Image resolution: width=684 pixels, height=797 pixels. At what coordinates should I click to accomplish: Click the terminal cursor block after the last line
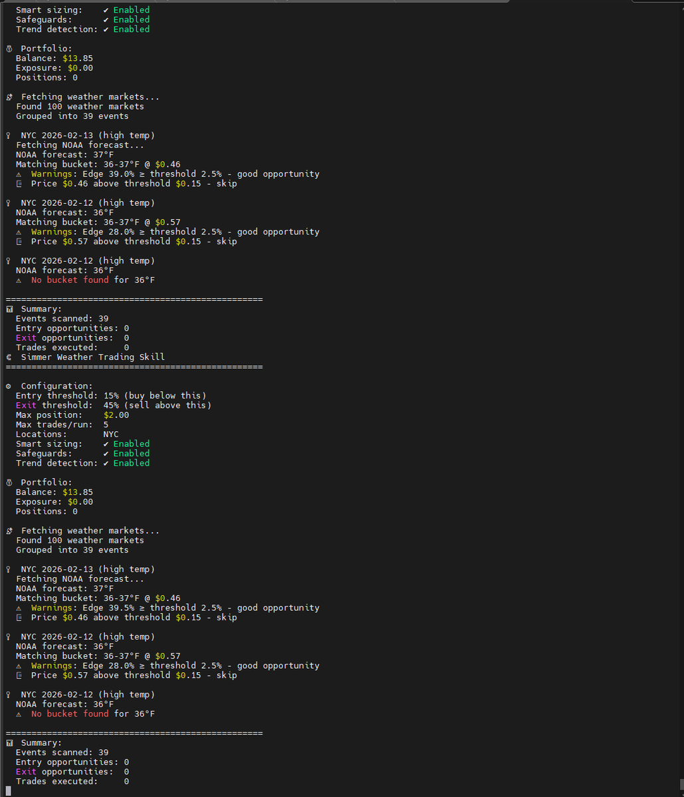[x=8, y=791]
